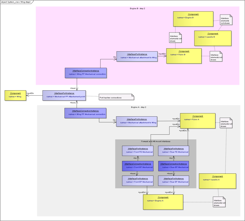Click the Rear PE Mechanical port instance

click(x=174, y=151)
